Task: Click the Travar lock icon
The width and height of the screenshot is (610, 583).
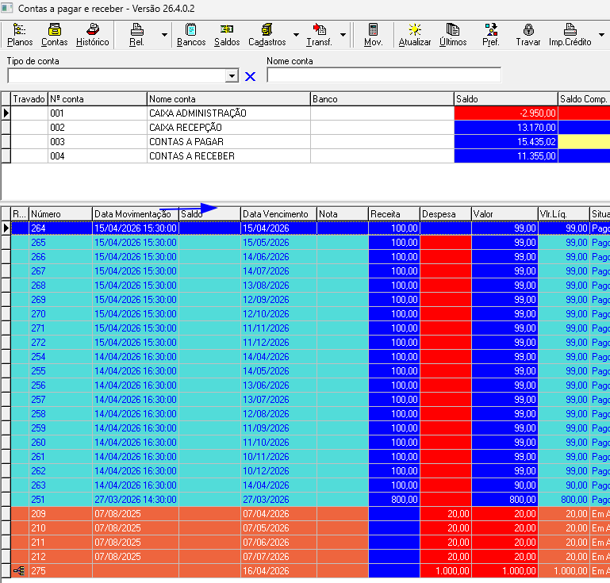Action: [x=528, y=35]
